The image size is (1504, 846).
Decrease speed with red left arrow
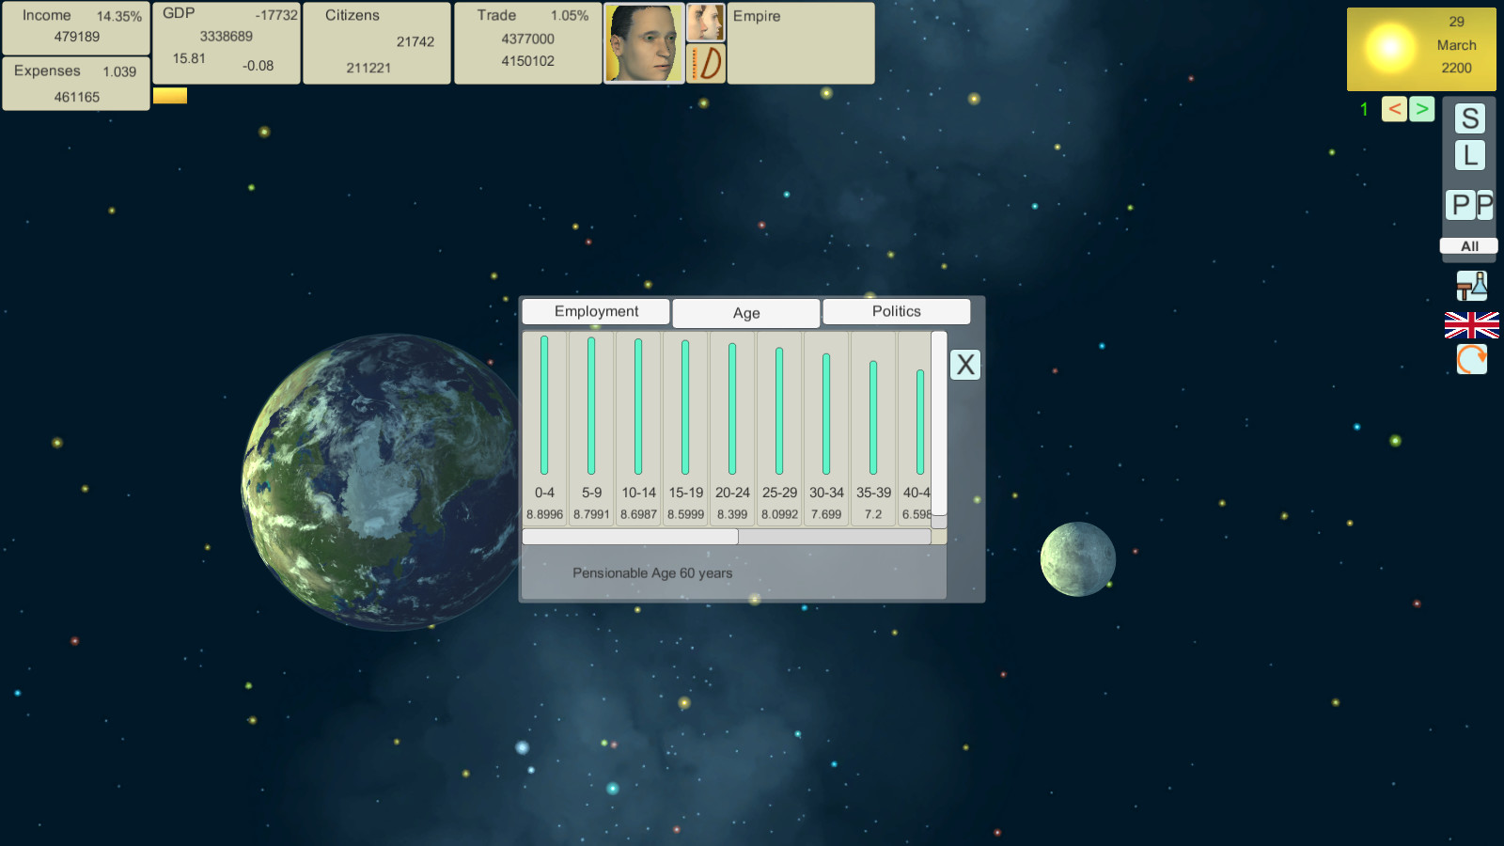click(1394, 109)
